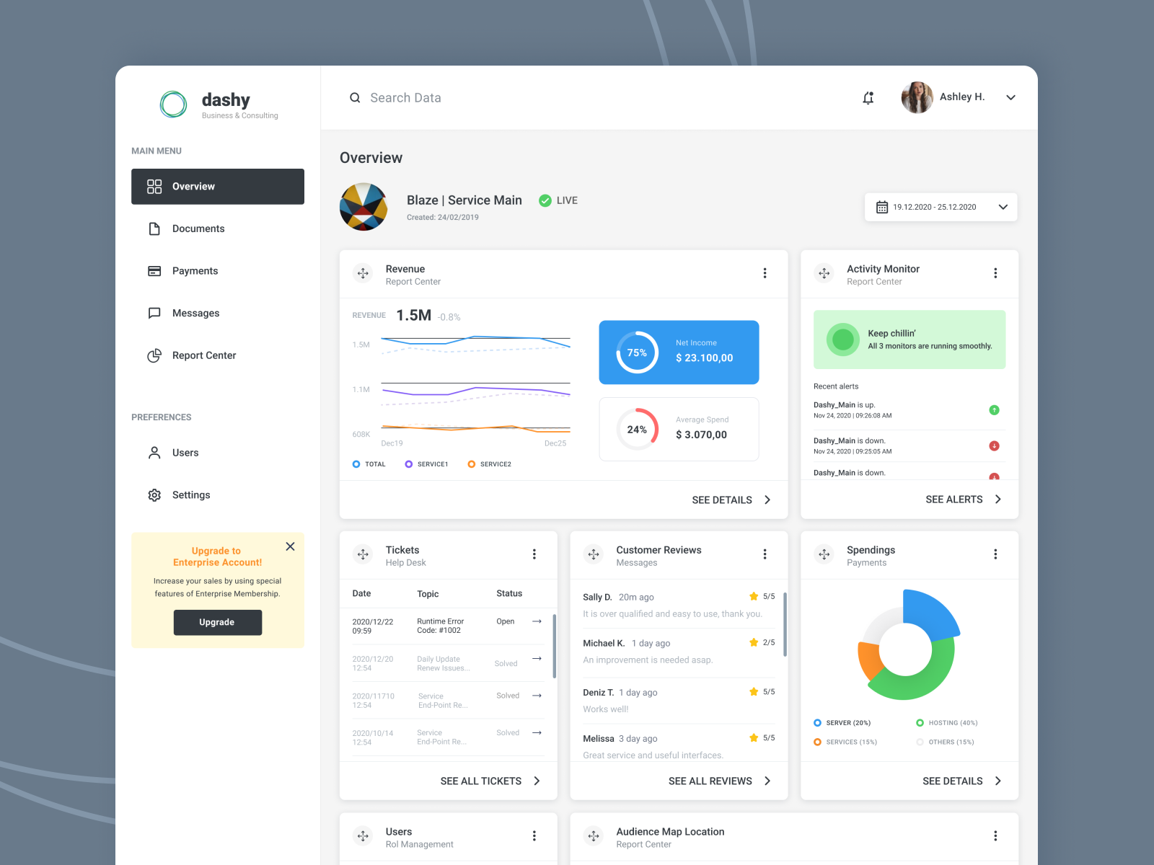This screenshot has width=1154, height=865.
Task: Select the Documents icon in the sidebar
Action: [154, 229]
